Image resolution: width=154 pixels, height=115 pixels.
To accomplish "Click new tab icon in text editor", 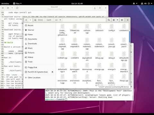I will pos(17,8).
